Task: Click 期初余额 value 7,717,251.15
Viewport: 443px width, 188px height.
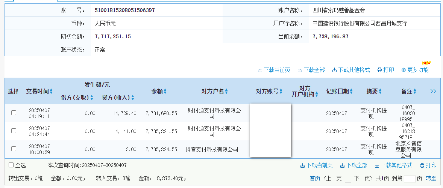Action: click(x=113, y=37)
